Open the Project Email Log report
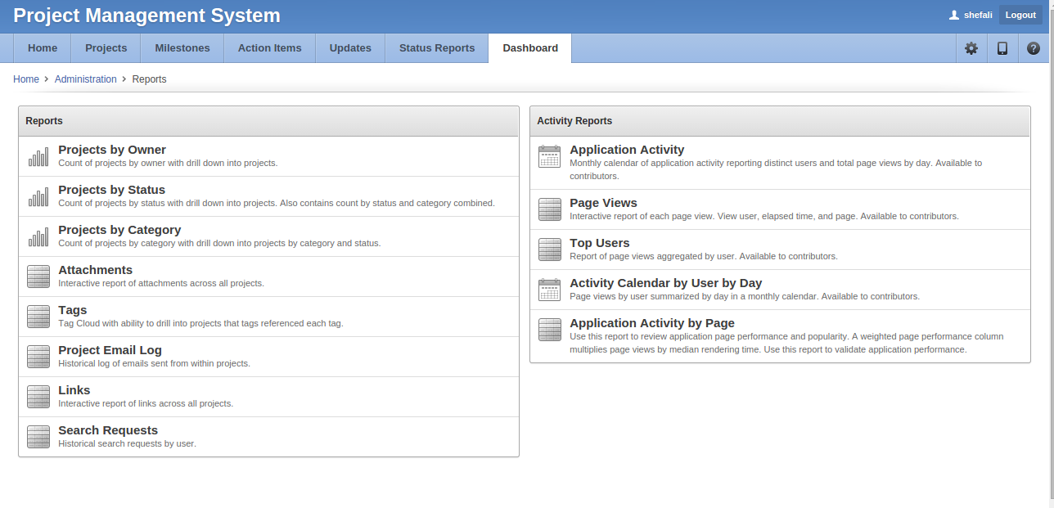This screenshot has height=508, width=1054. click(110, 350)
